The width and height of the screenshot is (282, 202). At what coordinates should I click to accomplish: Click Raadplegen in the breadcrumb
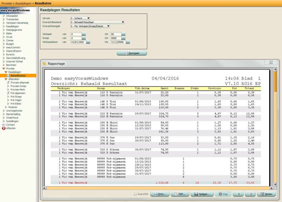23,3
